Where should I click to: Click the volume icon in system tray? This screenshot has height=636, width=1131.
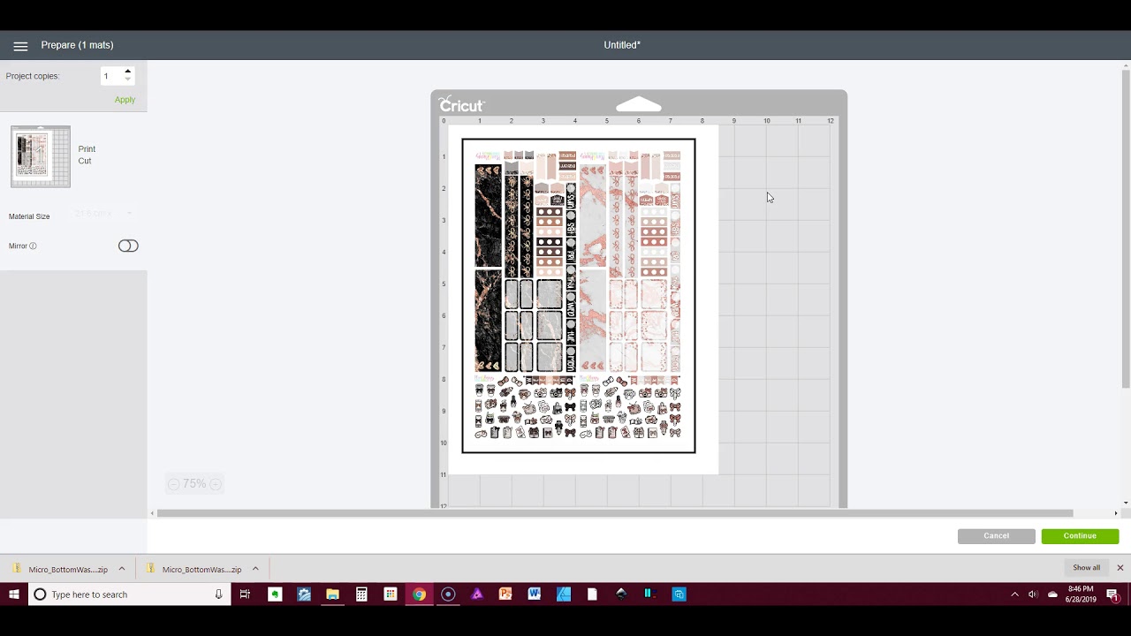pyautogui.click(x=1033, y=594)
